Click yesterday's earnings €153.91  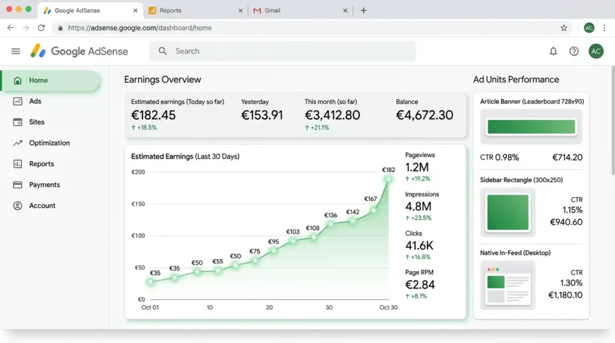coord(262,115)
